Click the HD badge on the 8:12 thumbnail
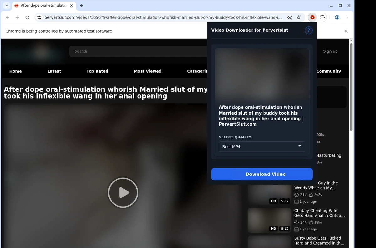Image resolution: width=376 pixels, height=248 pixels. (x=274, y=229)
